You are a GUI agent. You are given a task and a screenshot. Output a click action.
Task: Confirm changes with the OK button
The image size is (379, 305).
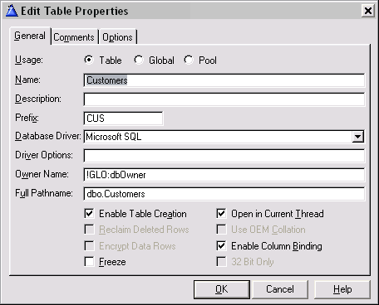coord(222,289)
